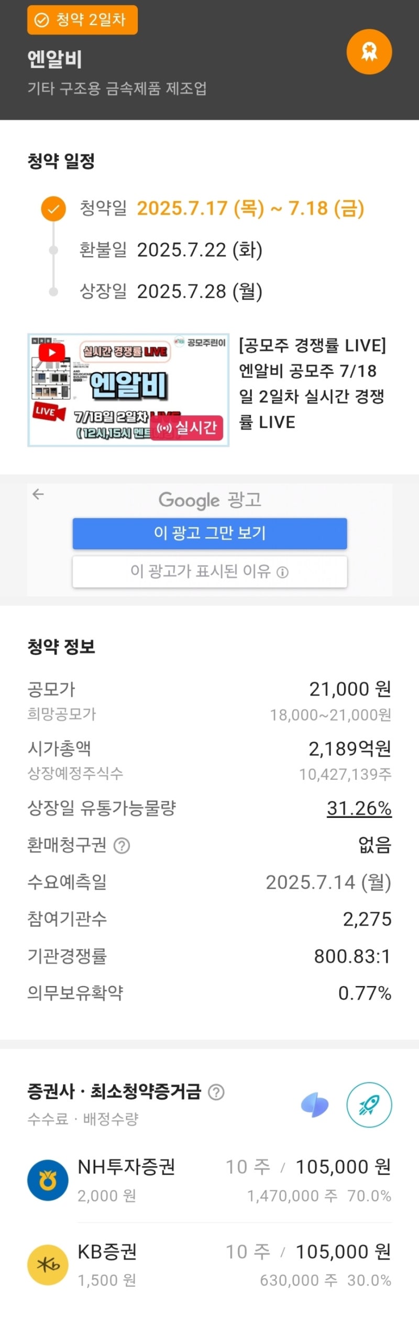Select the NH투자증권 brokerage row
Image resolution: width=419 pixels, height=1317 pixels.
tap(210, 1180)
